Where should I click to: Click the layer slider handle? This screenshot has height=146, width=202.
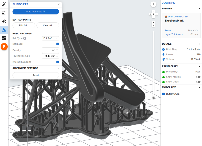pyautogui.click(x=153, y=98)
